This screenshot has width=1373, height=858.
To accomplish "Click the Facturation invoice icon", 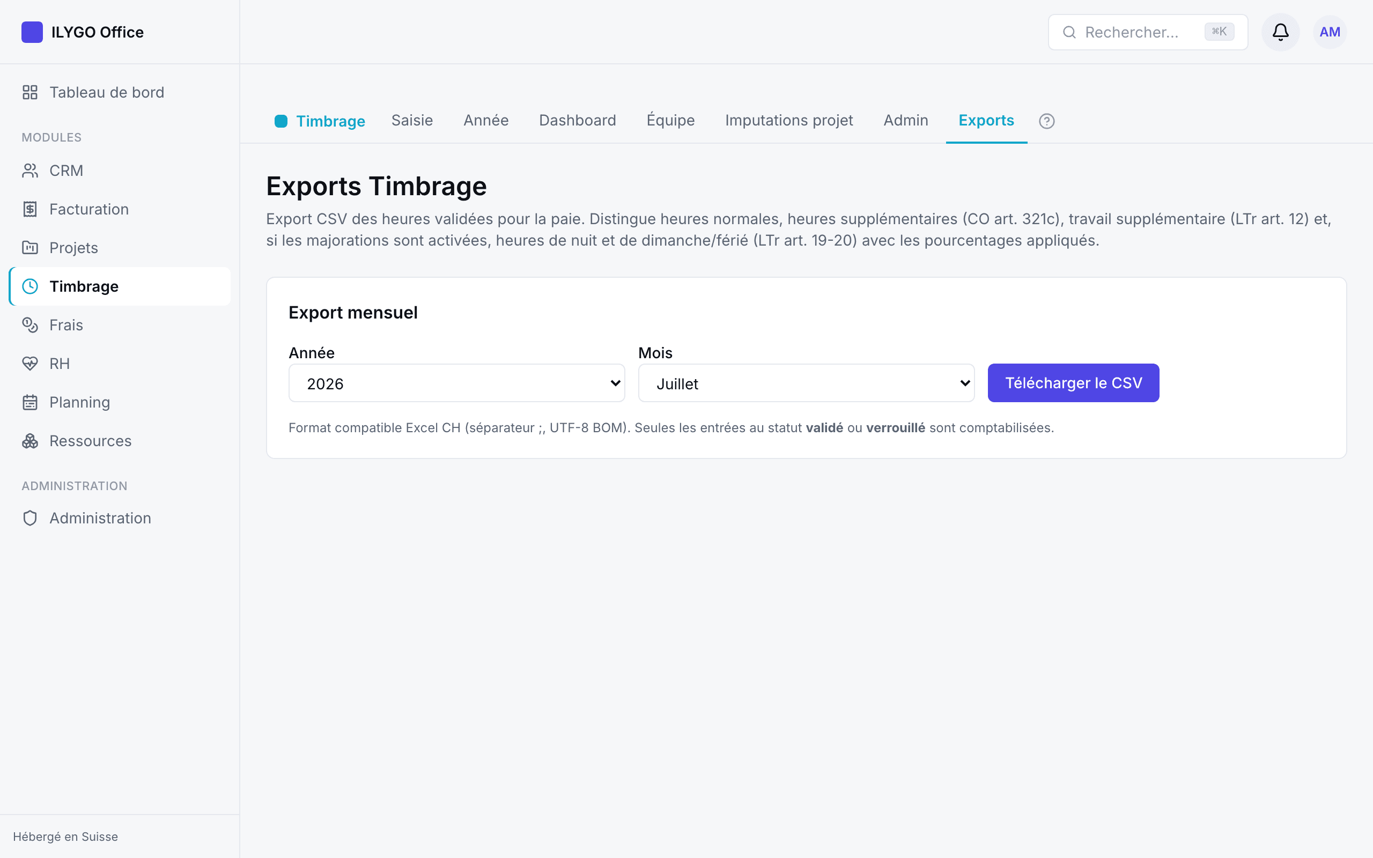I will (x=30, y=209).
